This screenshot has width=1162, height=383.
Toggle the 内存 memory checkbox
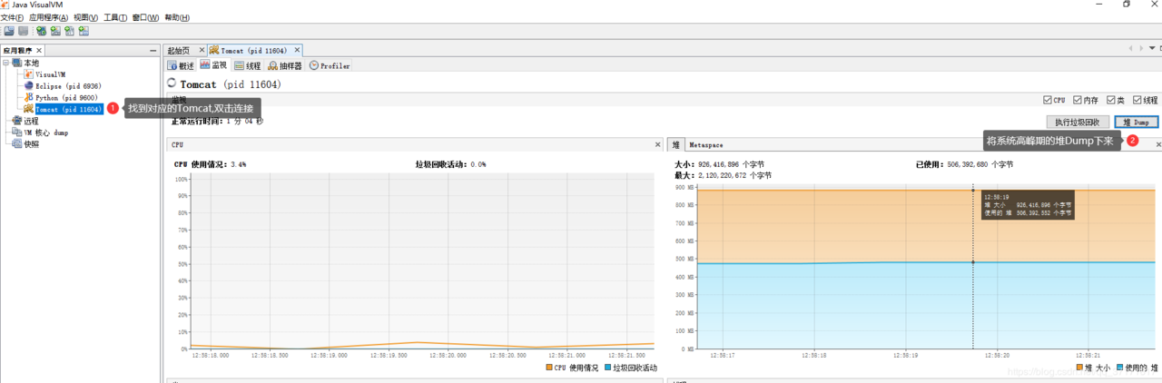(1078, 100)
